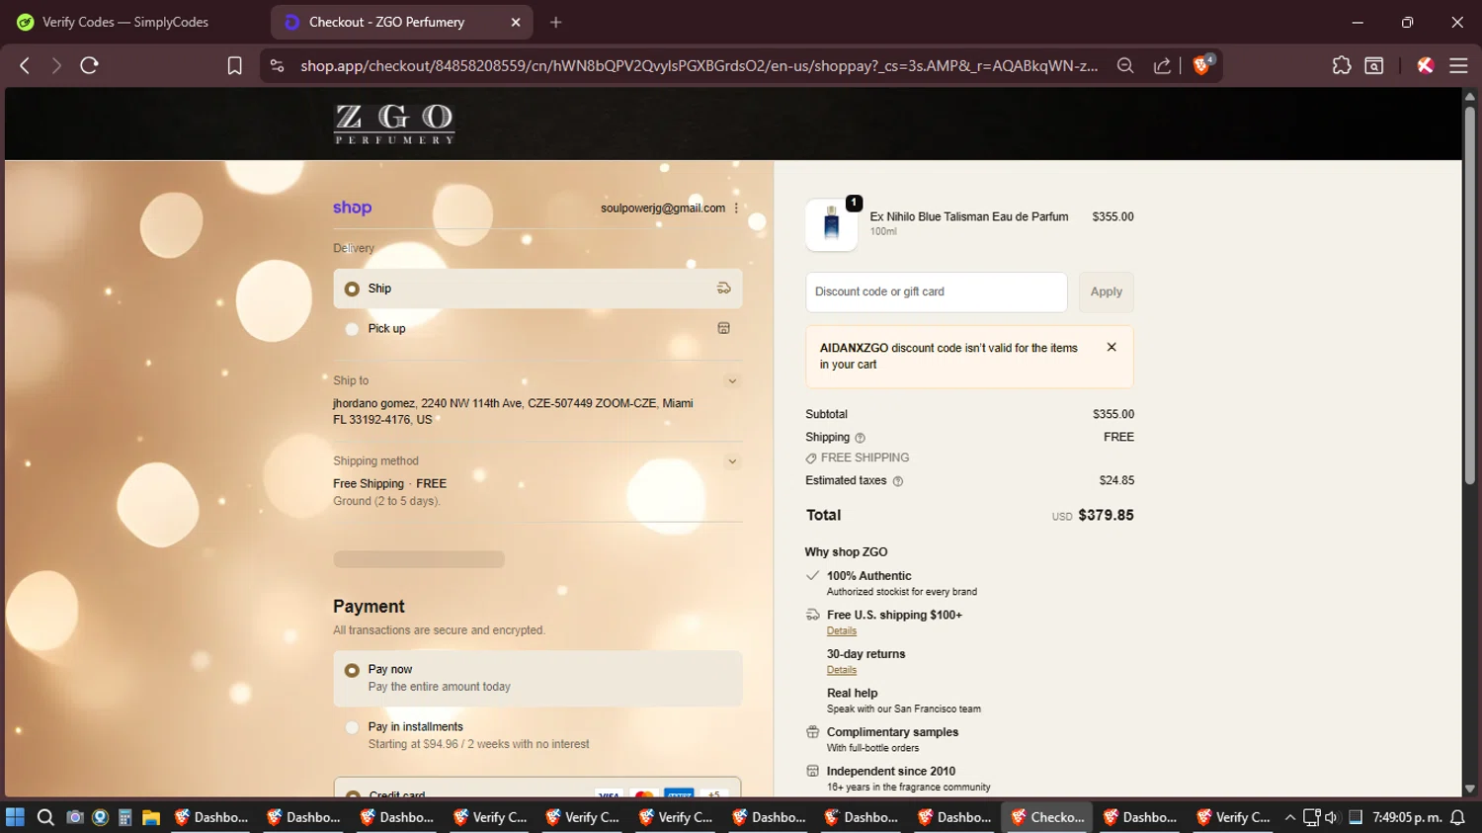The width and height of the screenshot is (1482, 833).
Task: Open new browser tab with plus
Action: 556,22
